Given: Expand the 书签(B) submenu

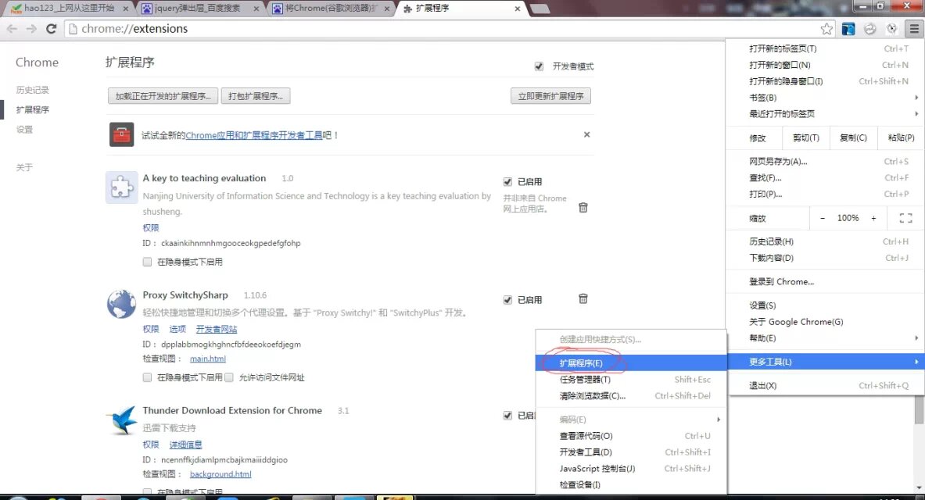Looking at the screenshot, I should coord(825,98).
